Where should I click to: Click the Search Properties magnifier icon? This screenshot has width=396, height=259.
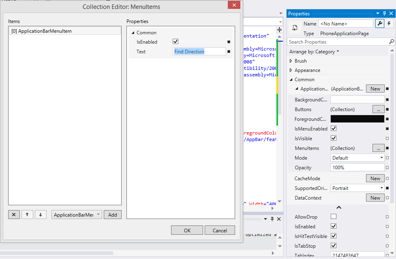coord(391,42)
